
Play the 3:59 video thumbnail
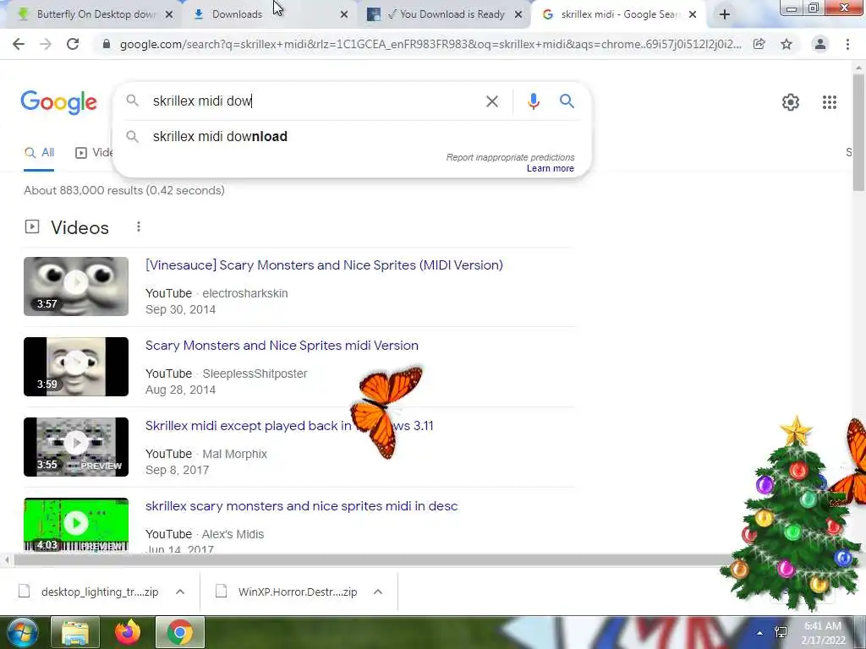coord(76,367)
